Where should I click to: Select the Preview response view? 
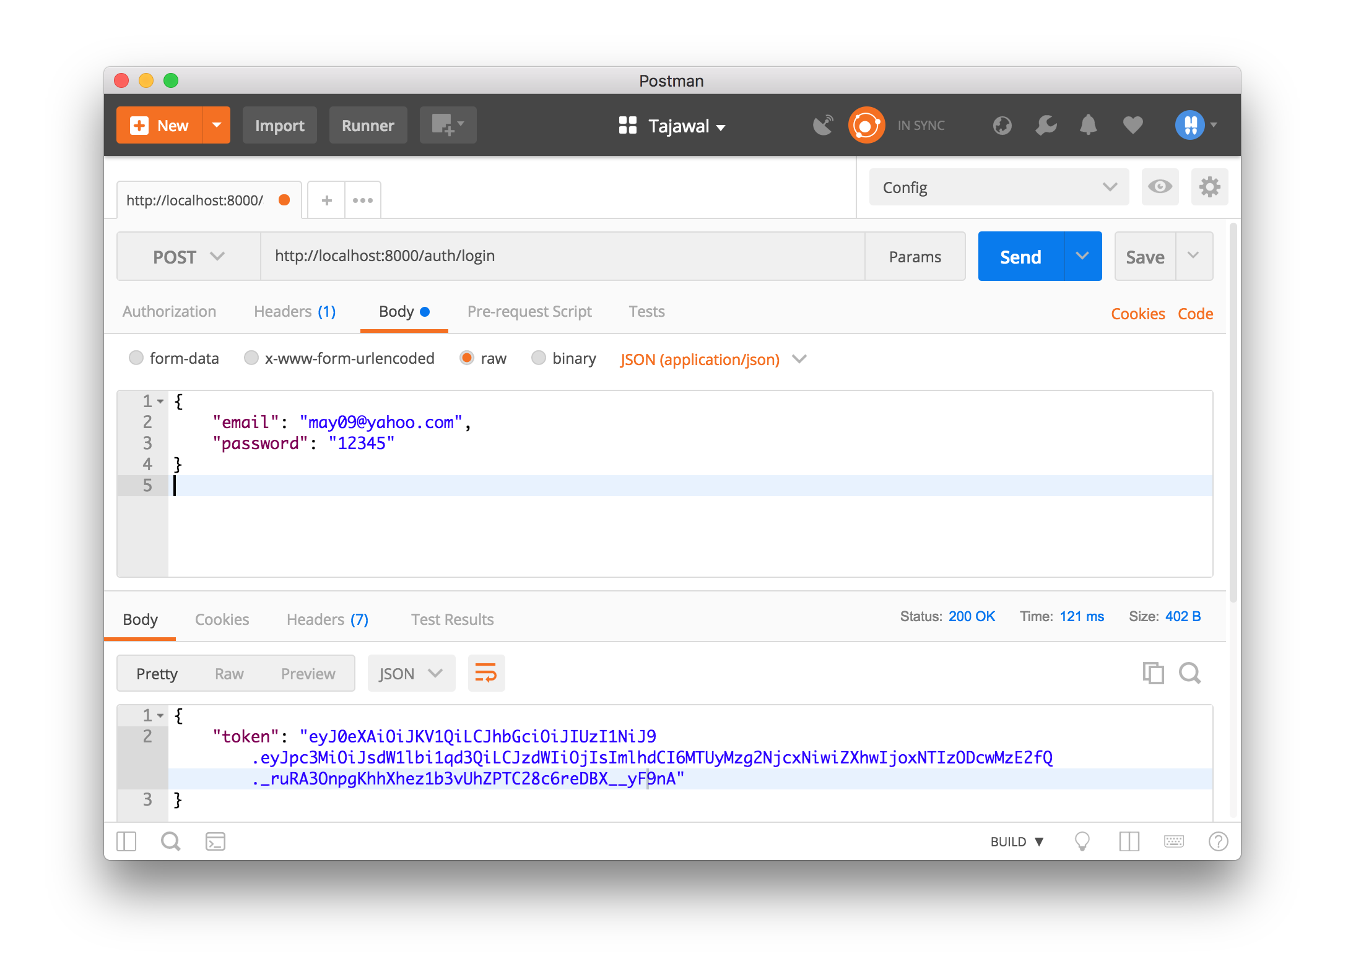click(308, 674)
